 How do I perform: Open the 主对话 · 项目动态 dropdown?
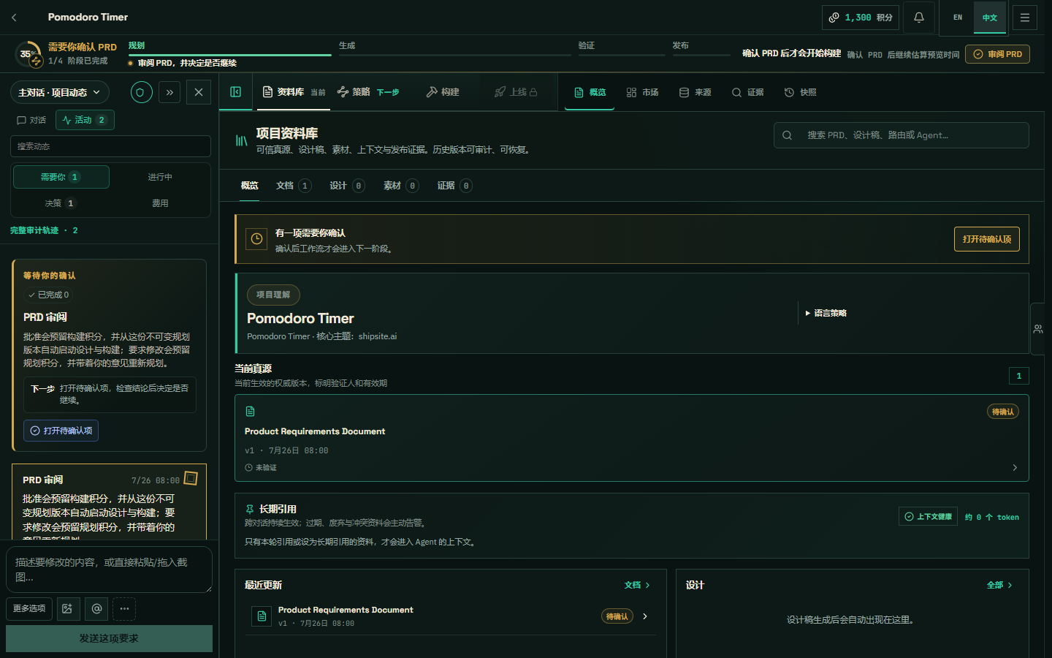tap(60, 92)
